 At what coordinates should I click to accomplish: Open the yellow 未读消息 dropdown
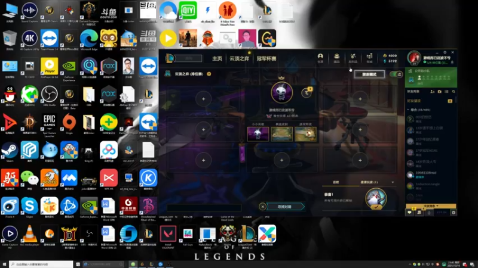pyautogui.click(x=430, y=206)
